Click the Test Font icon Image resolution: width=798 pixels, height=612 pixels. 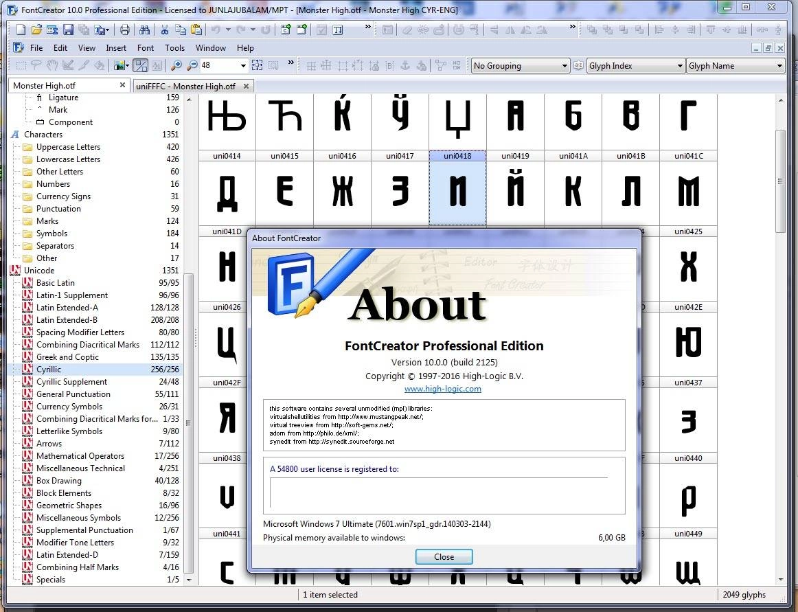(x=337, y=30)
